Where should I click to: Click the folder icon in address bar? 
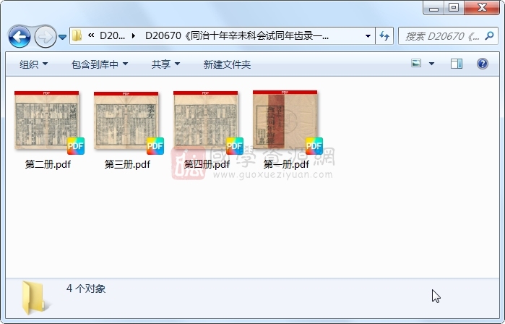click(x=78, y=35)
